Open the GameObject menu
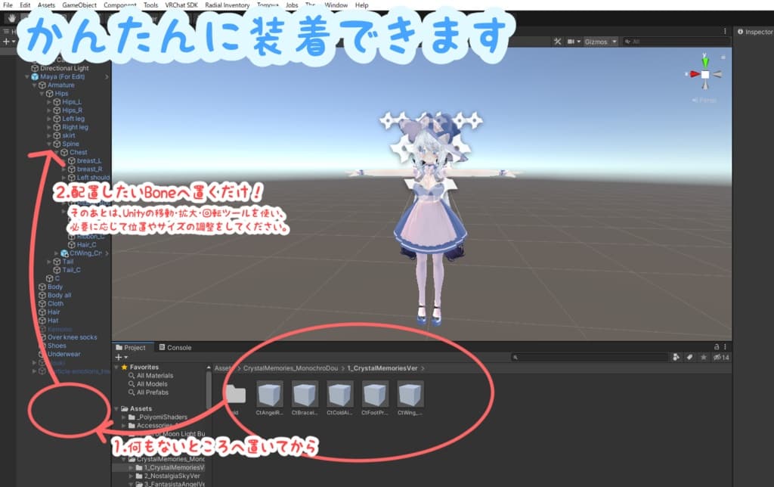Image resolution: width=774 pixels, height=487 pixels. (x=82, y=5)
